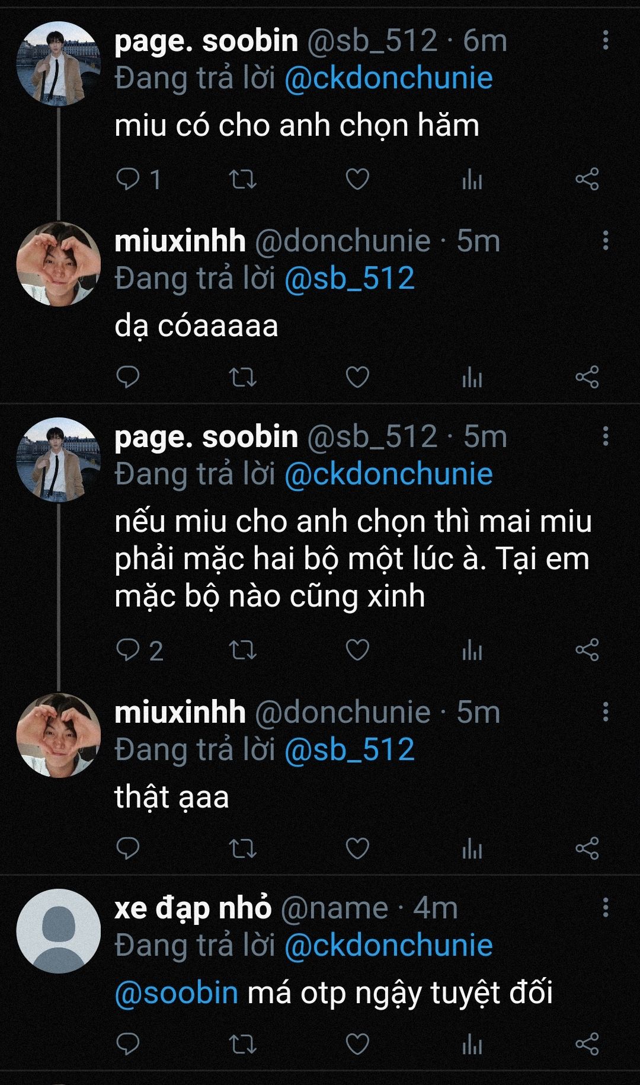
Task: Like the "dạ cóaaaaa" reply
Action: coord(357,377)
